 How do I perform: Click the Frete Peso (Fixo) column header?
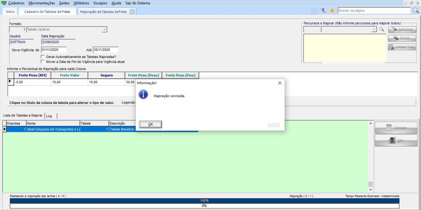tap(181, 75)
